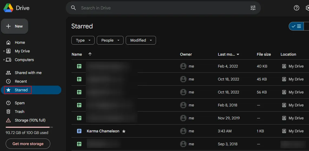Open the Type filter dropdown
This screenshot has height=151, width=309.
pyautogui.click(x=83, y=40)
